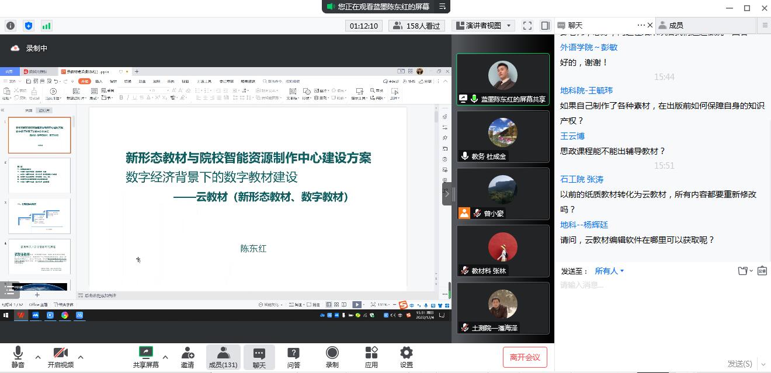Image resolution: width=771 pixels, height=373 pixels.
Task: Open Settings (设置) gear icon
Action: click(x=407, y=356)
